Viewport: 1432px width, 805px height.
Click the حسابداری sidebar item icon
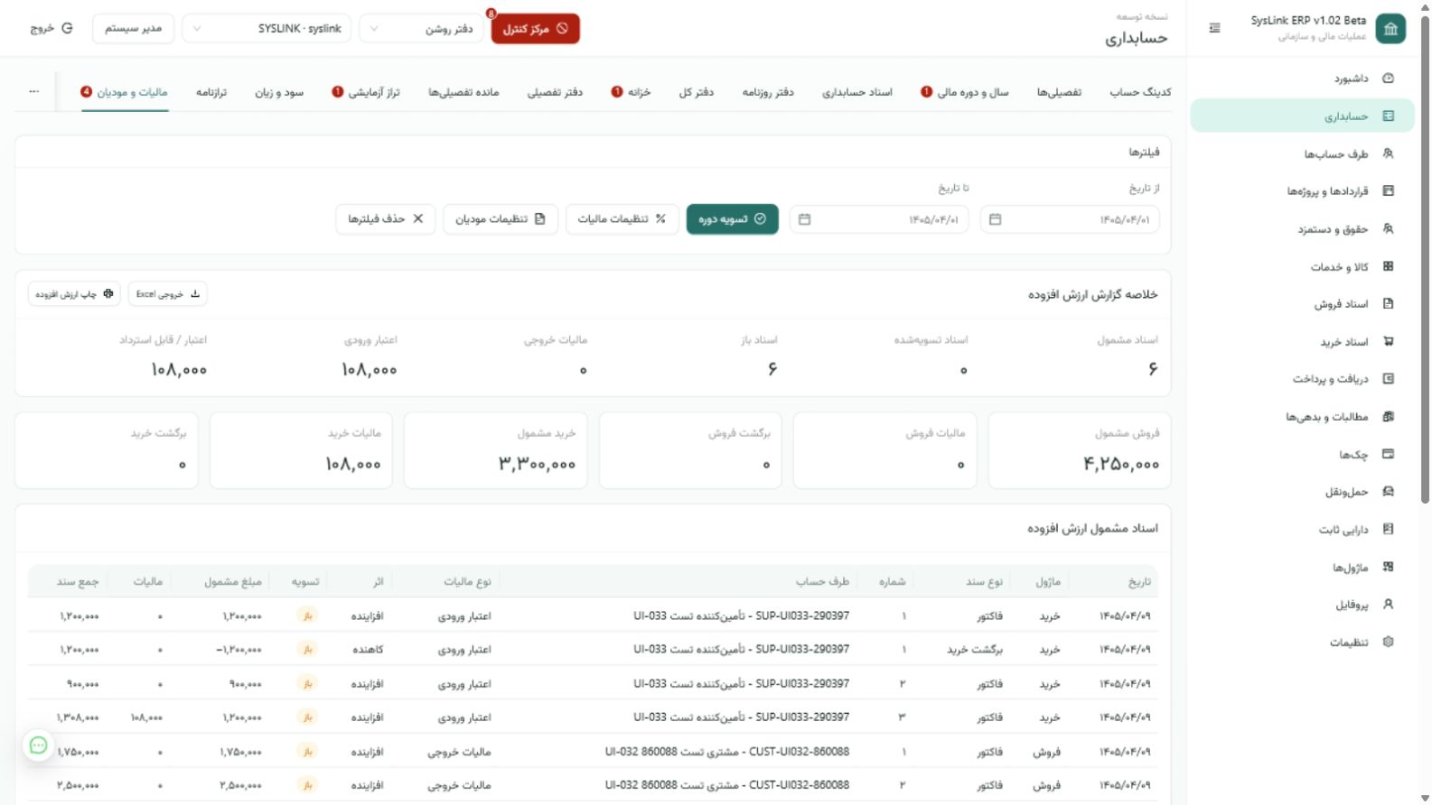pyautogui.click(x=1389, y=116)
